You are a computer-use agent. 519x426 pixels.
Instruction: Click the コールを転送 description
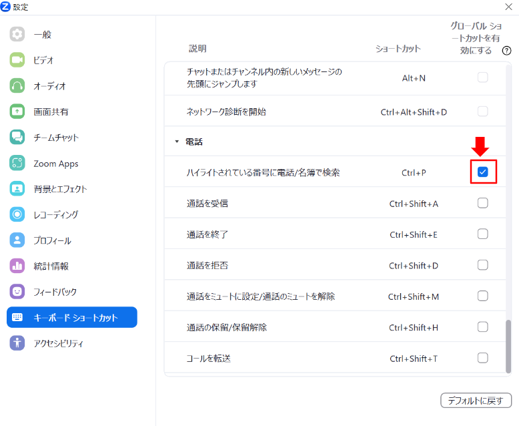tap(209, 359)
